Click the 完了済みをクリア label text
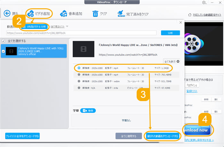This screenshot has width=224, height=147. tap(137, 14)
